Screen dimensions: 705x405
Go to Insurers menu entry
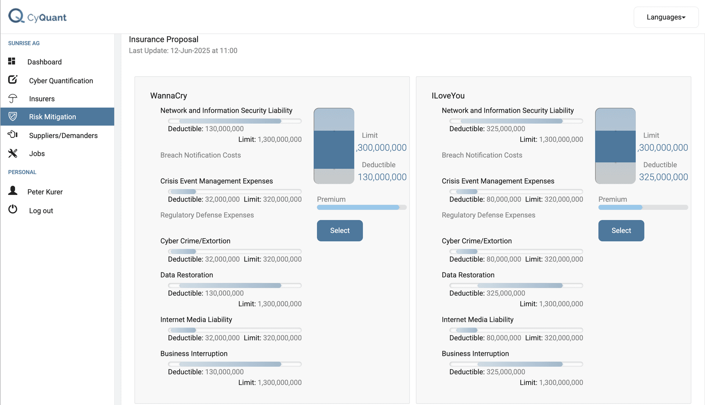point(57,99)
